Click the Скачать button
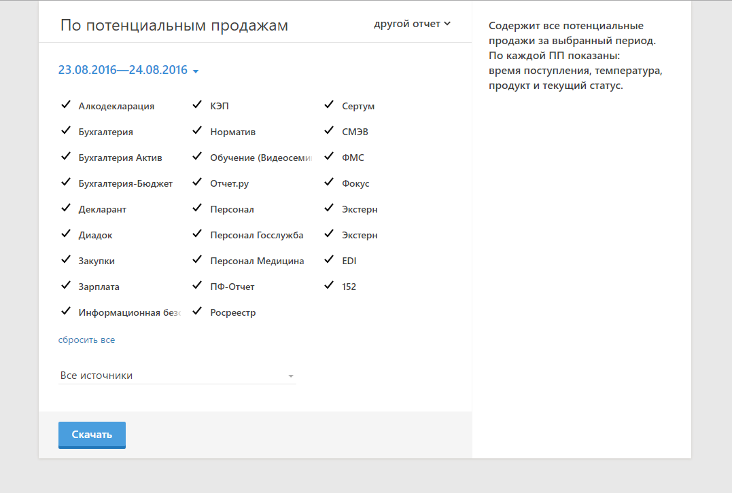732x493 pixels. point(92,435)
